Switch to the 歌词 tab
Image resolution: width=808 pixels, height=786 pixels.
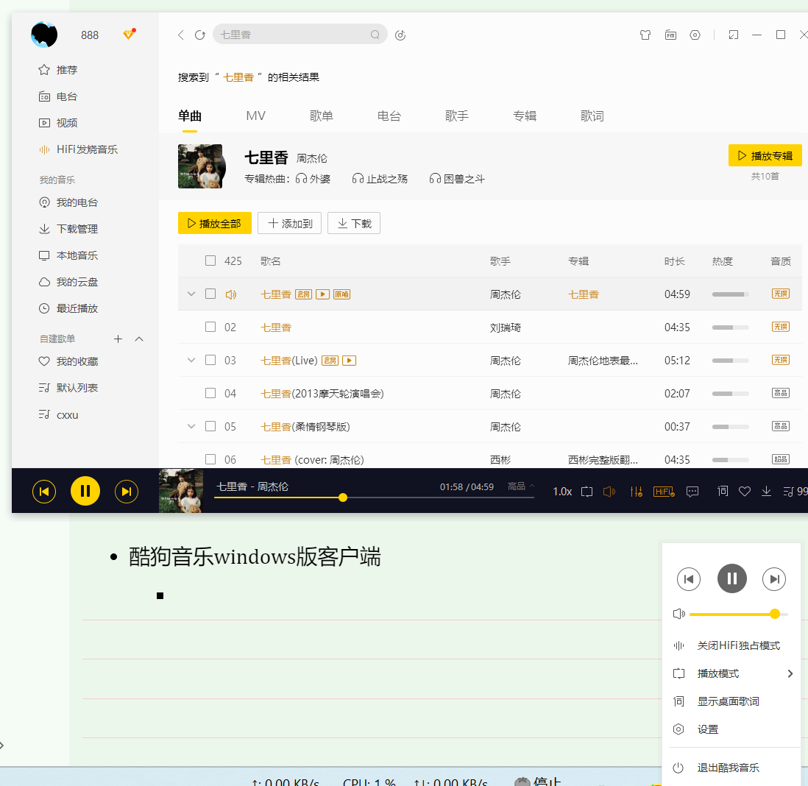coord(592,116)
